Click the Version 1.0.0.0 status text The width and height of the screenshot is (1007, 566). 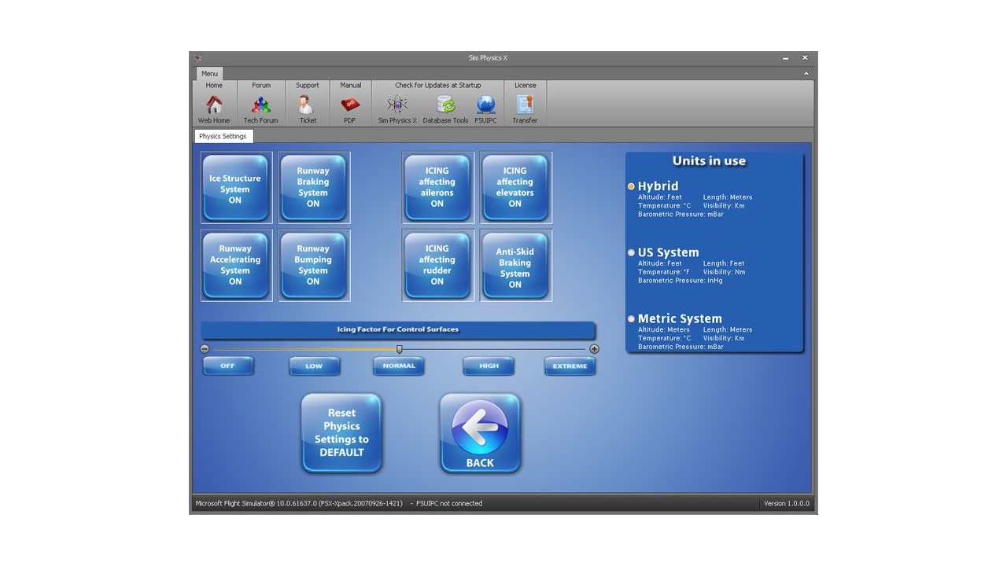click(786, 503)
